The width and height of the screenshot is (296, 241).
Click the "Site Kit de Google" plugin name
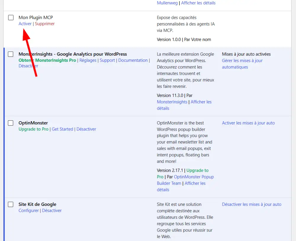(x=37, y=204)
